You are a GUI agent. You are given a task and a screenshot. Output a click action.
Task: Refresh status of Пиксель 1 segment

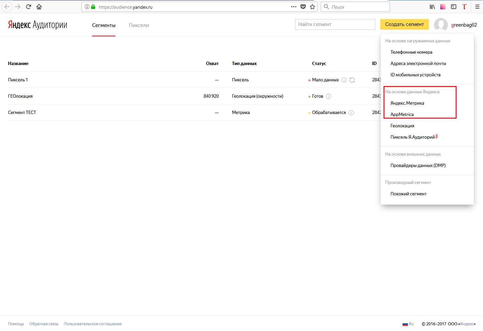(x=352, y=80)
